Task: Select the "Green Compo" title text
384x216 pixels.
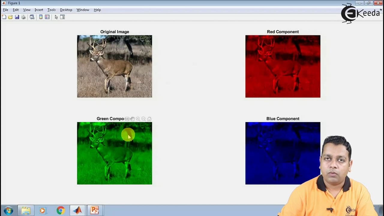Action: click(110, 119)
